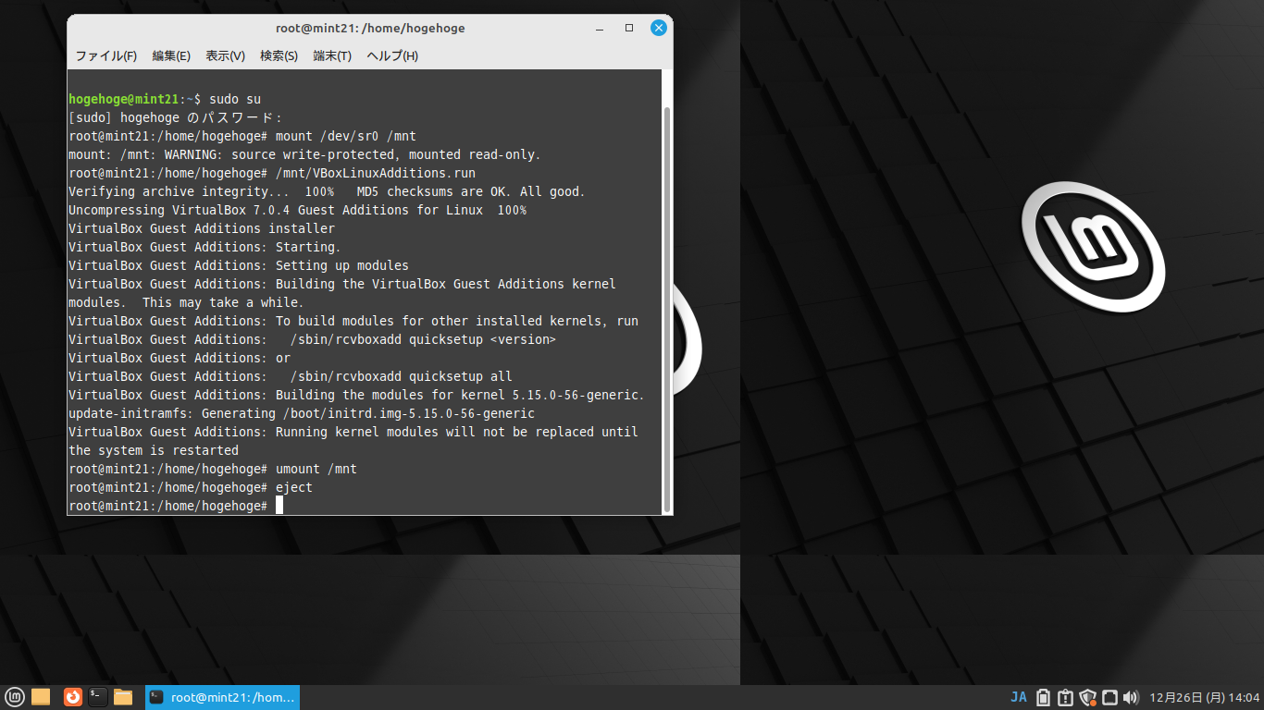Click '/sbin/rcvboxadd quicksetup all' text

[402, 376]
